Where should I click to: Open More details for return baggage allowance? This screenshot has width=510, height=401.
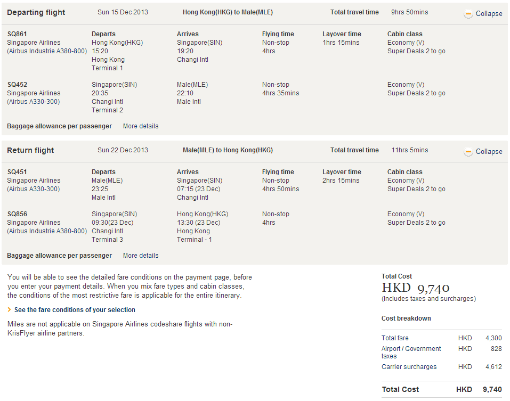pos(141,256)
